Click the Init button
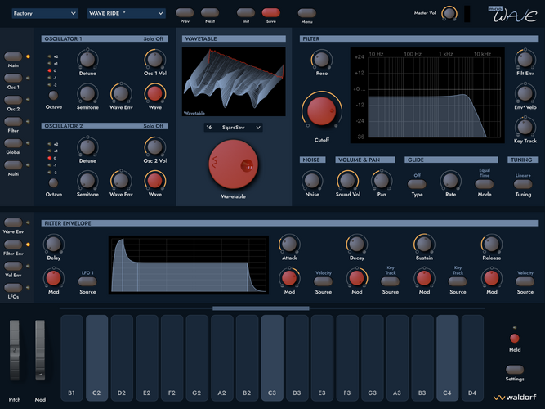The width and height of the screenshot is (545, 409). 246,12
